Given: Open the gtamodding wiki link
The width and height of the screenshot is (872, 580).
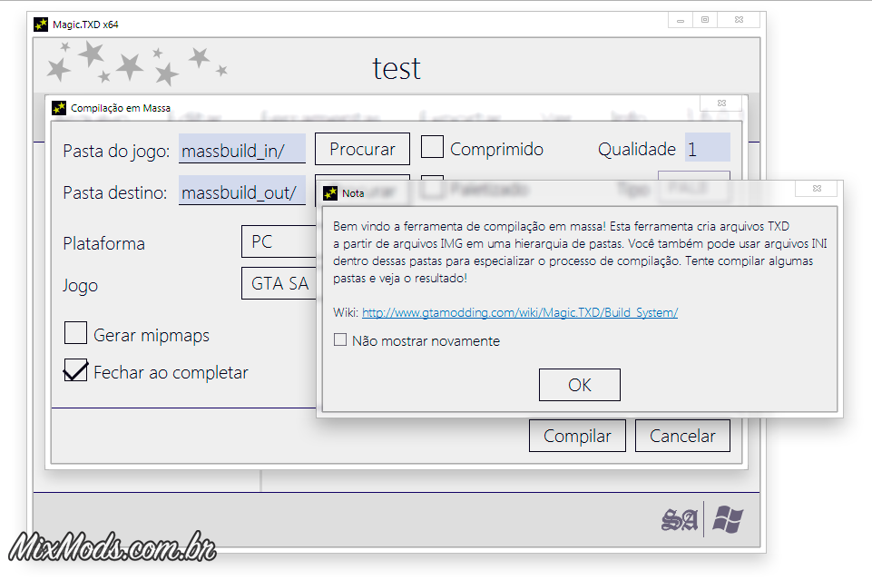Looking at the screenshot, I should pos(520,312).
